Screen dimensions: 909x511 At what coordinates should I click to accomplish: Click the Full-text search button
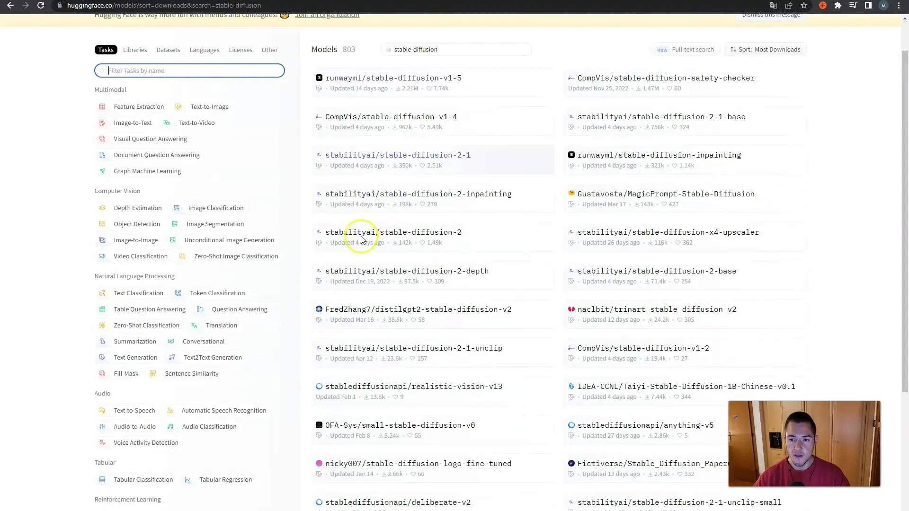(692, 49)
